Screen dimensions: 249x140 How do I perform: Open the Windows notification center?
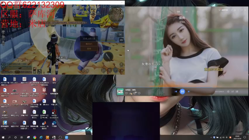(245, 137)
